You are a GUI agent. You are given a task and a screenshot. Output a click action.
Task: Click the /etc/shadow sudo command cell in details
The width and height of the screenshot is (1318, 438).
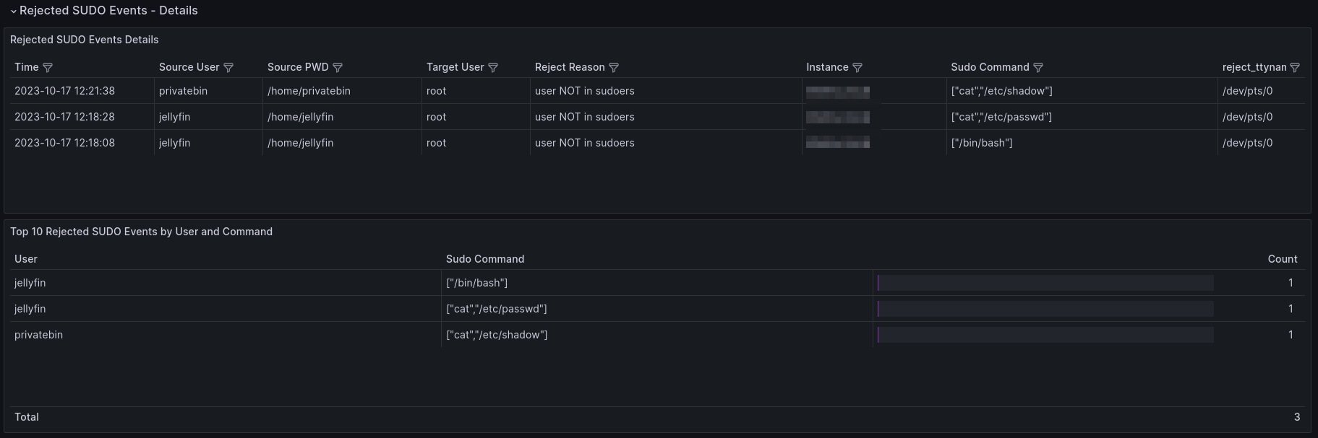tap(1001, 91)
